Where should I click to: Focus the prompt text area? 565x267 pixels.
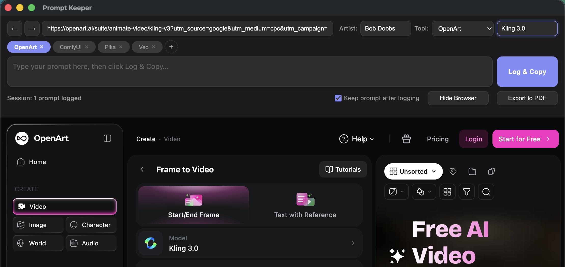(x=250, y=72)
